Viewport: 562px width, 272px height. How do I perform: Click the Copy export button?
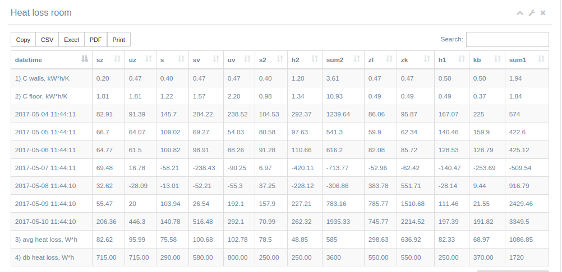[23, 40]
